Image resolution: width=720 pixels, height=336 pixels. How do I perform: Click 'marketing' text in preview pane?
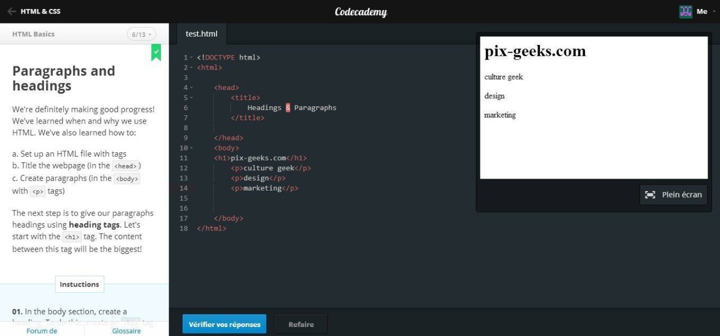pos(500,115)
